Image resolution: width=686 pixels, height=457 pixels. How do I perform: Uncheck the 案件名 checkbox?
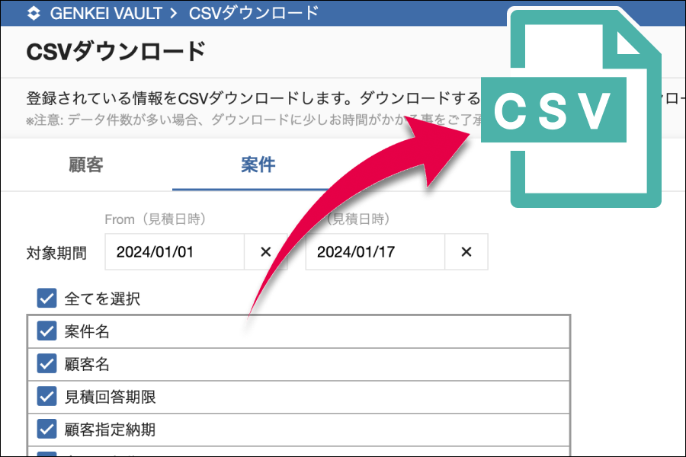[x=47, y=331]
